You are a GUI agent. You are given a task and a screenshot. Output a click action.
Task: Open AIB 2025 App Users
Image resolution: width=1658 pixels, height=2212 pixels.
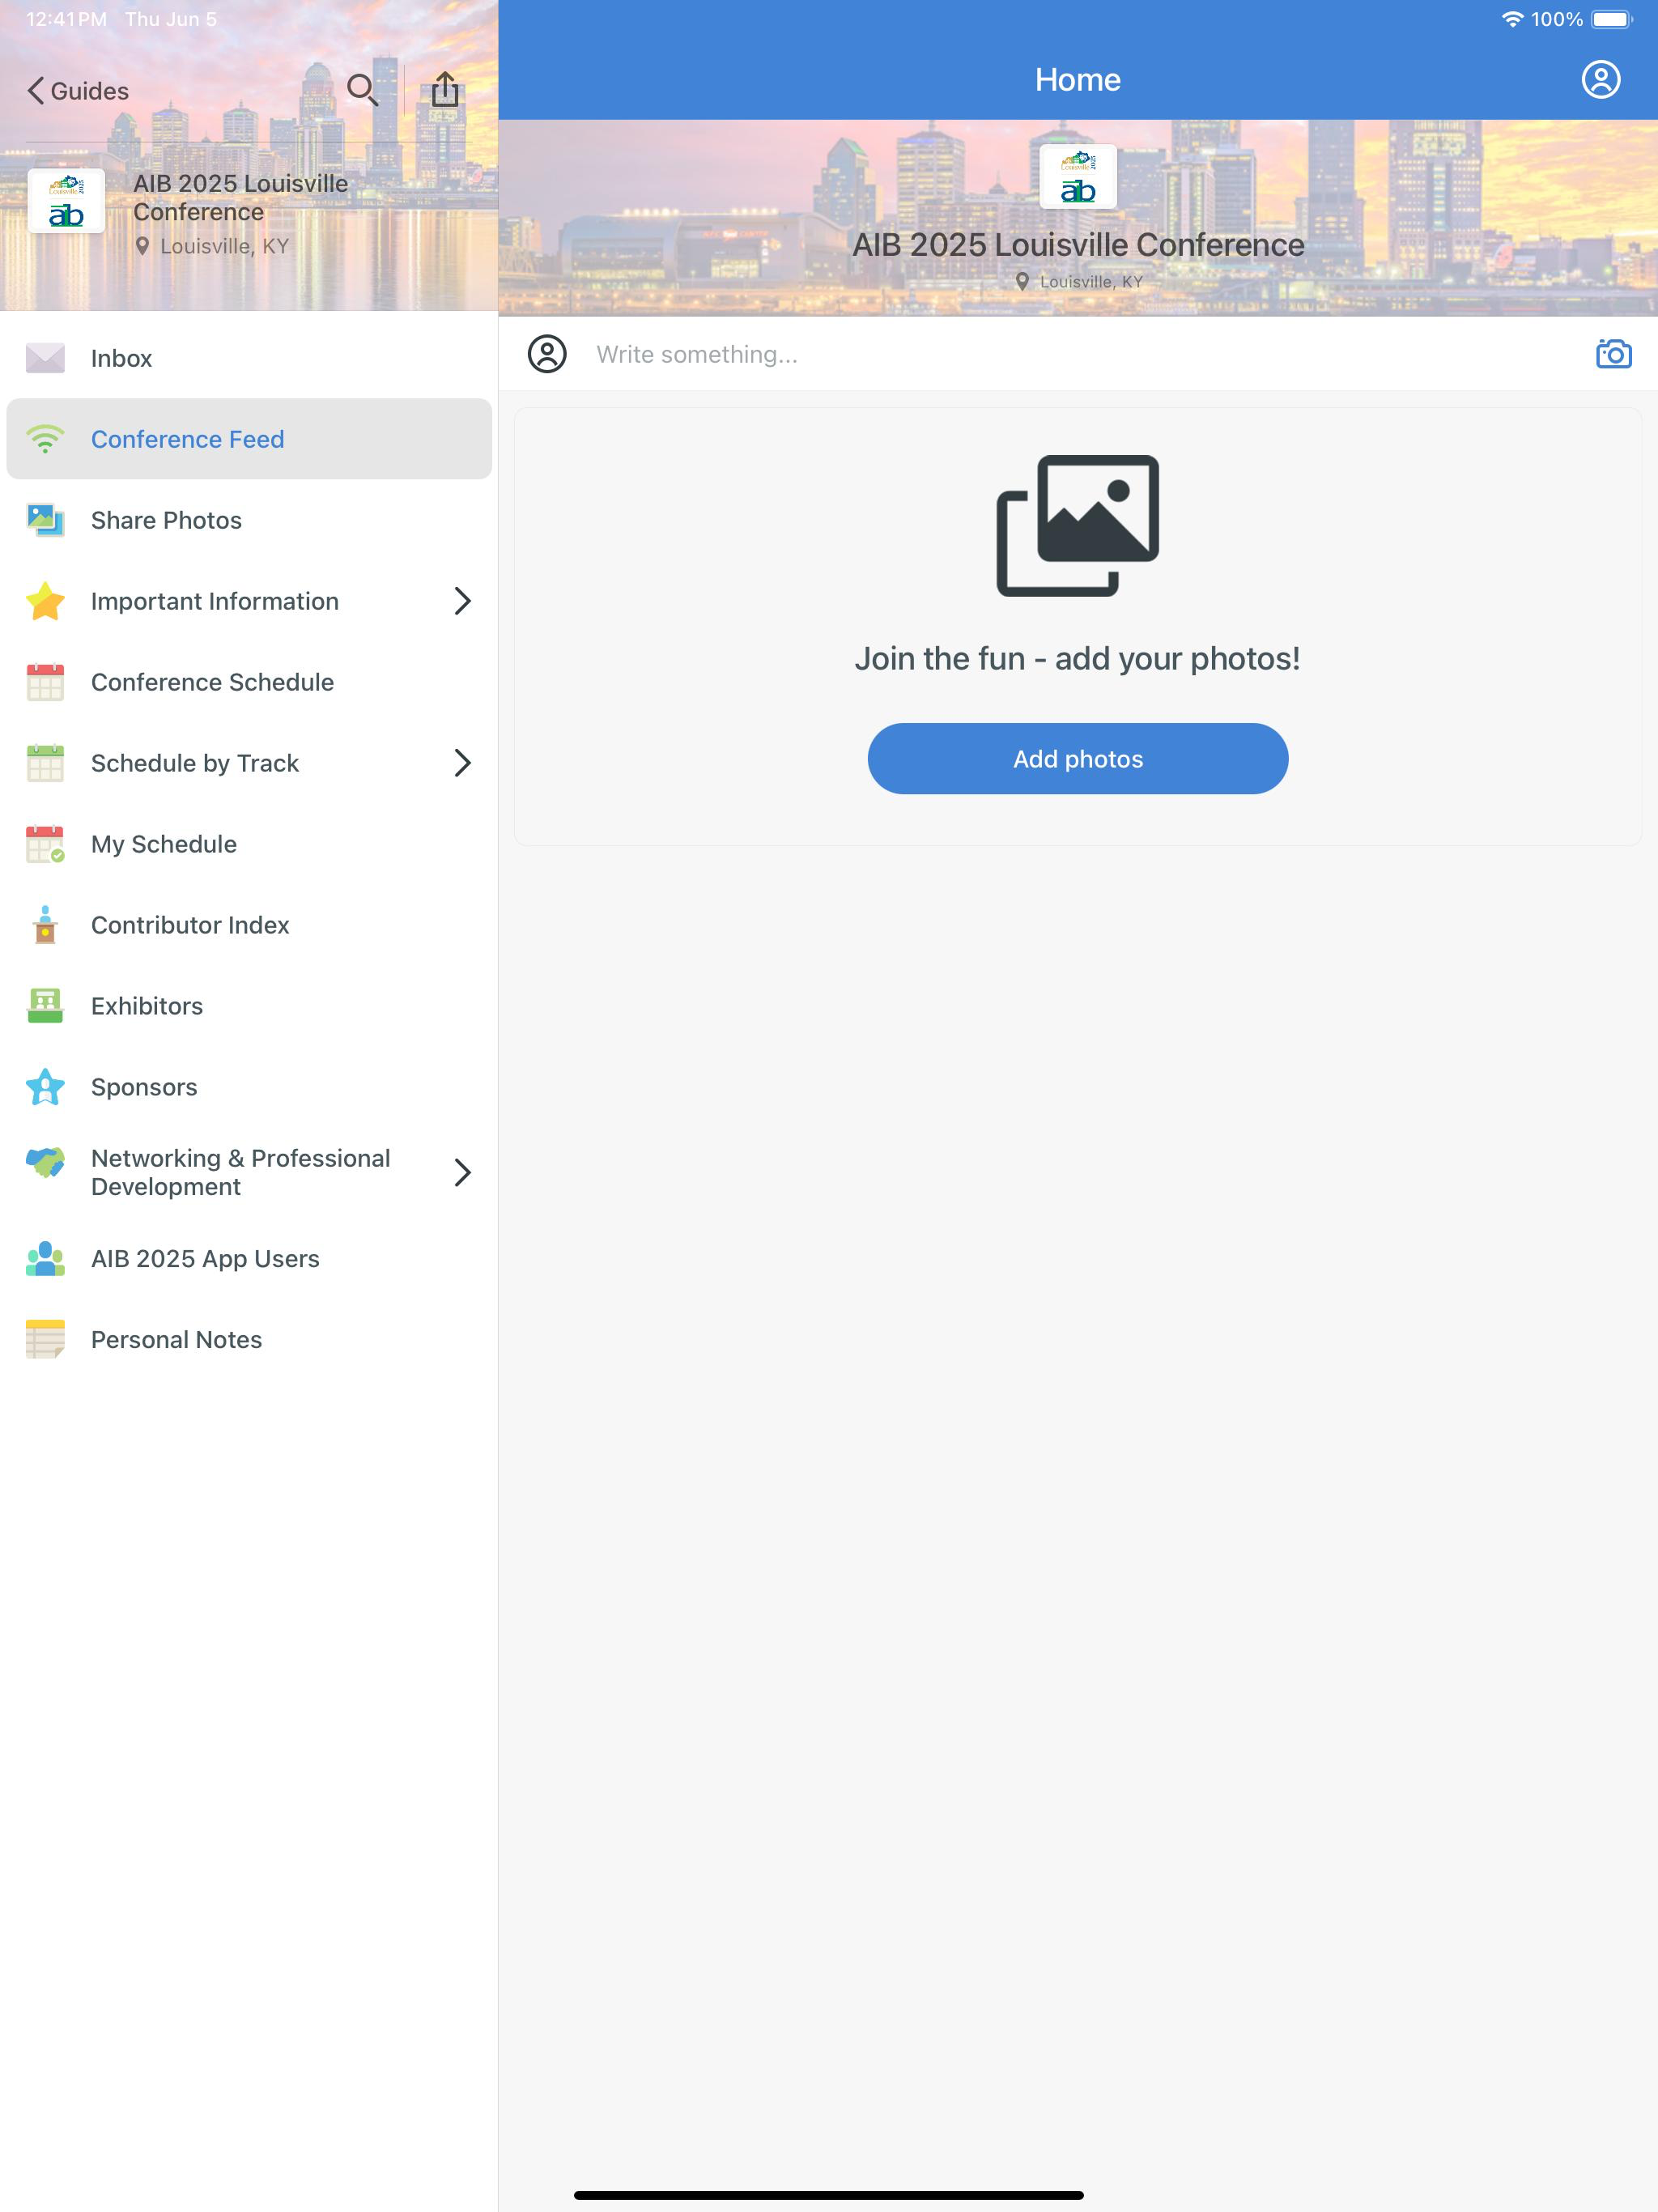click(249, 1259)
